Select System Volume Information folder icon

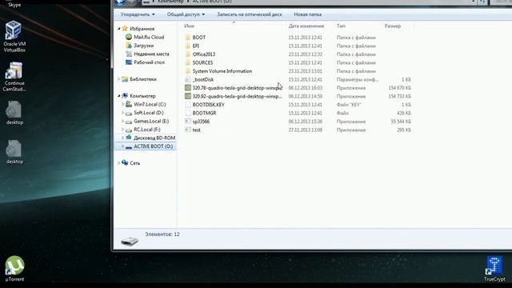188,71
